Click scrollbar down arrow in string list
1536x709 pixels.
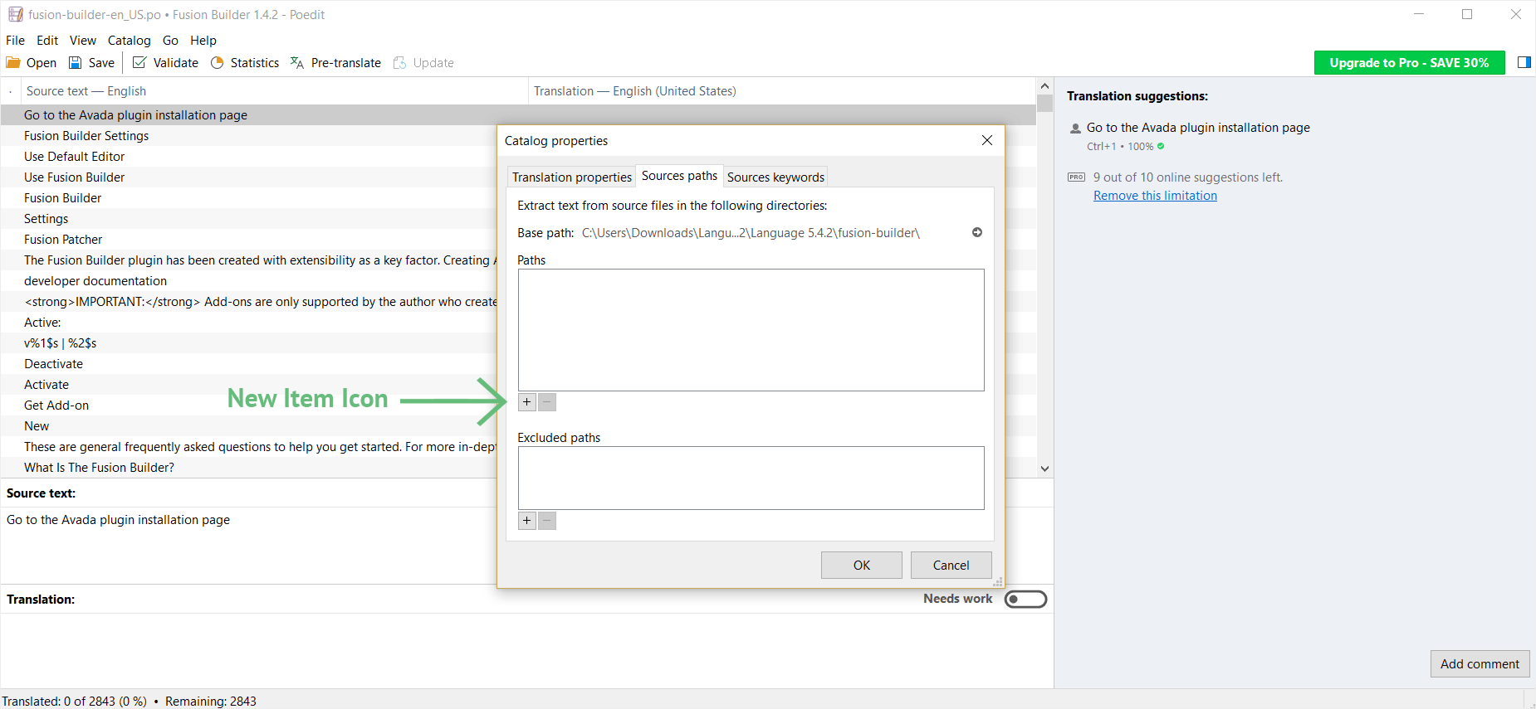pos(1044,469)
